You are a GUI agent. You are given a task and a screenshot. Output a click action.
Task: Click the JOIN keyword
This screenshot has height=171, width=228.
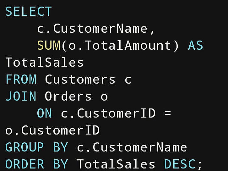click(21, 96)
